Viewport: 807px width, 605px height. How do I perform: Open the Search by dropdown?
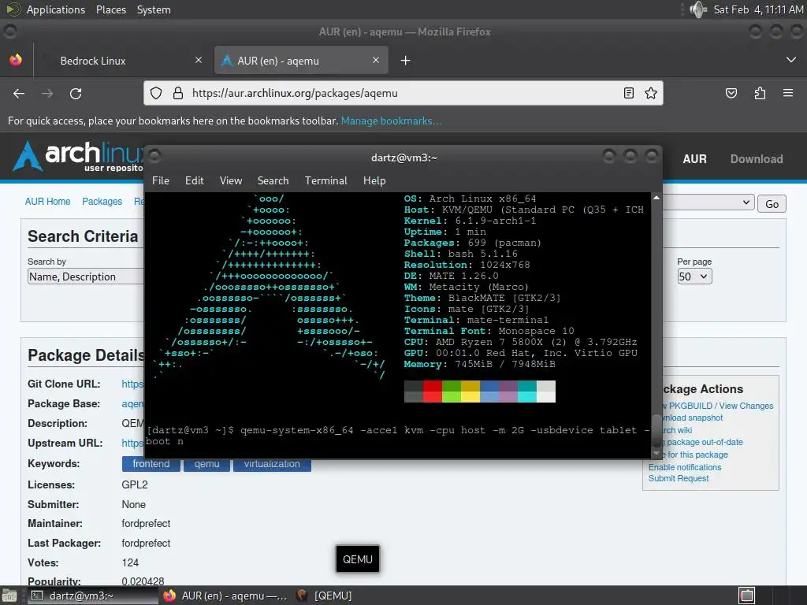(x=85, y=277)
